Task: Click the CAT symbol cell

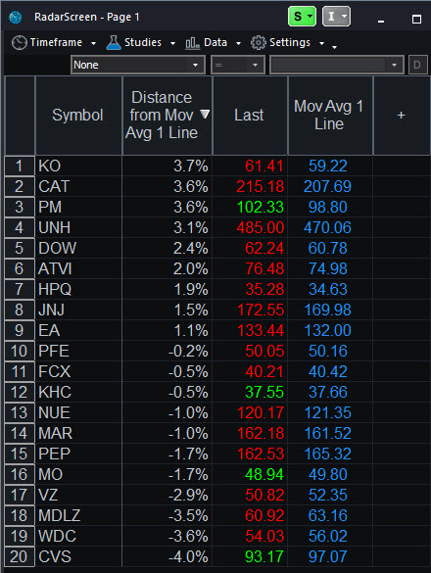Action: click(78, 187)
